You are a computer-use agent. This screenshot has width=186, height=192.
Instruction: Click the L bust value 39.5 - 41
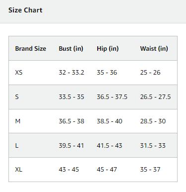[71, 146]
